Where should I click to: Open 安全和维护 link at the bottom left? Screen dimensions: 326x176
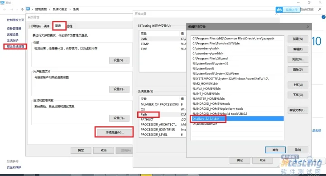(x=14, y=167)
